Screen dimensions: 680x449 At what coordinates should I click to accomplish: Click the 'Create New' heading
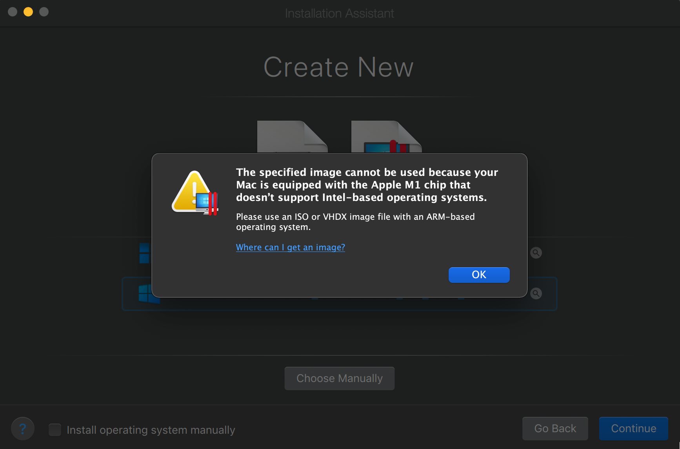(x=339, y=67)
